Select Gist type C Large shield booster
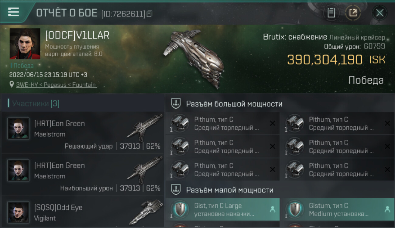 [x=222, y=209]
